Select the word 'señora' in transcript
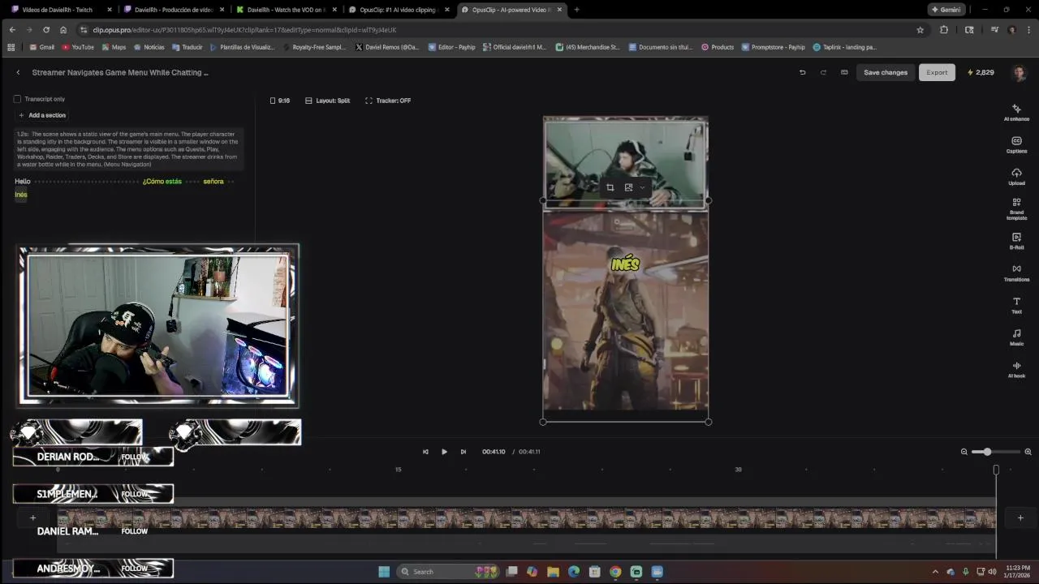 pos(213,182)
